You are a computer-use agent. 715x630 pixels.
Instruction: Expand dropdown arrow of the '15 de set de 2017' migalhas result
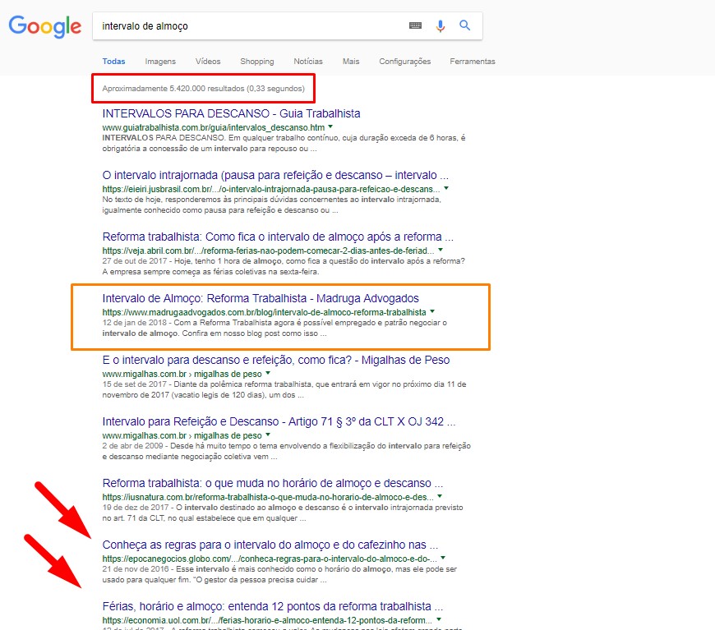[268, 374]
